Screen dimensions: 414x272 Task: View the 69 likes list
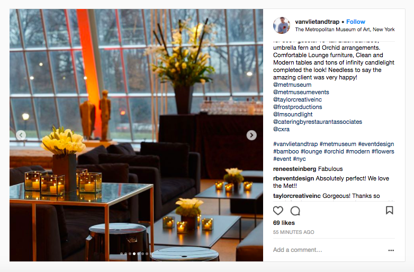284,223
